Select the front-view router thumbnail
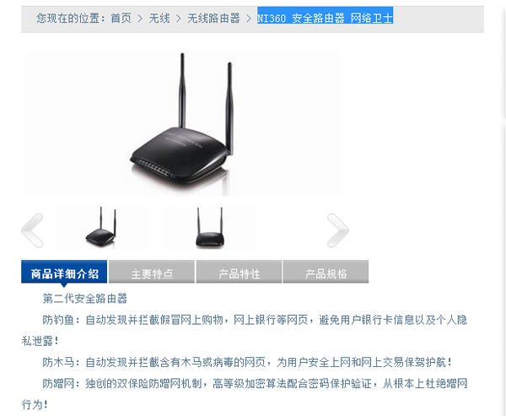 point(210,227)
